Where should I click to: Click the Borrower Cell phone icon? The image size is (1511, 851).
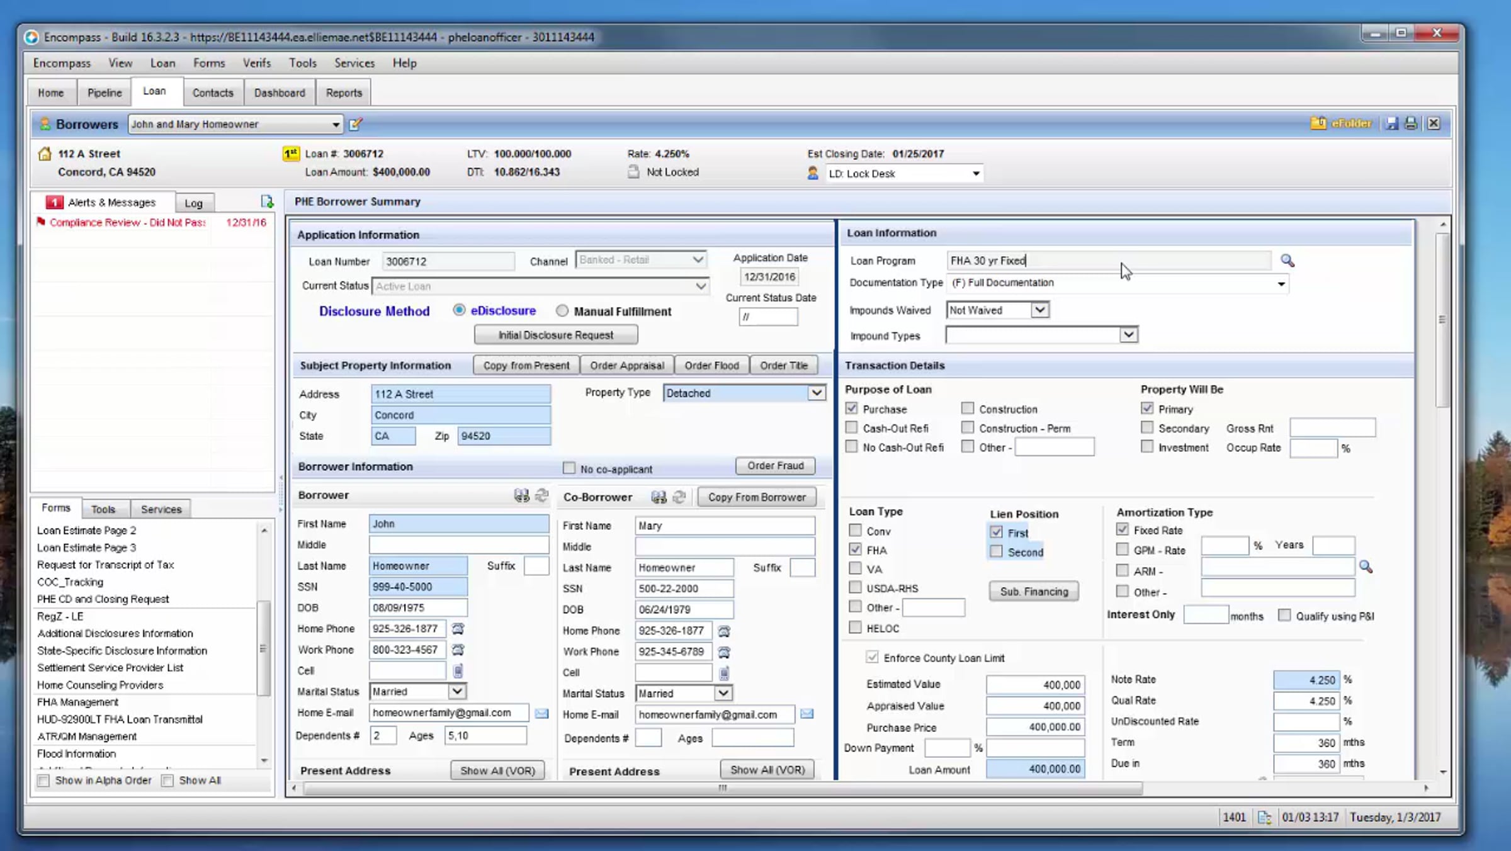(x=458, y=671)
